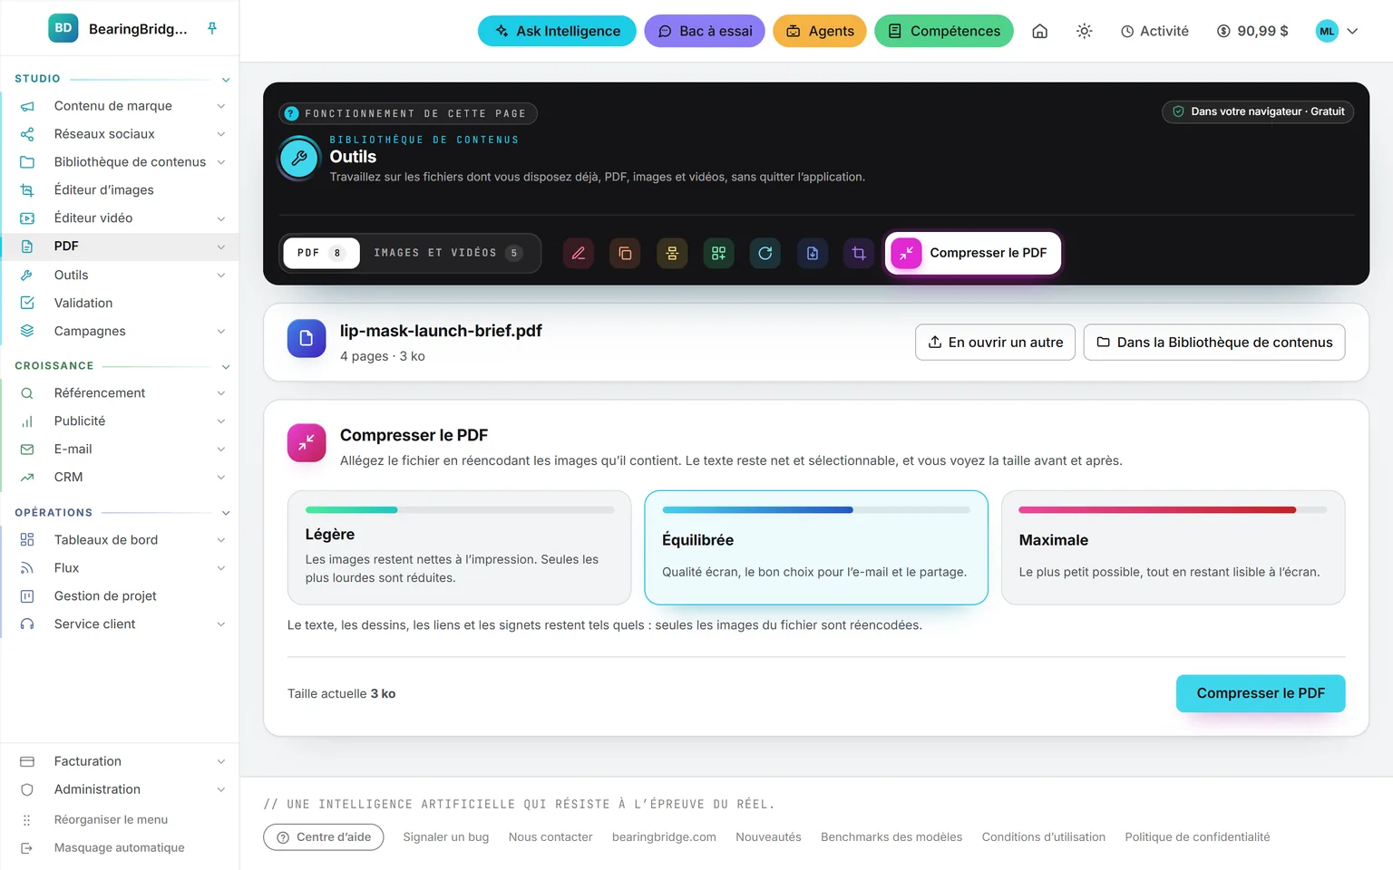The width and height of the screenshot is (1393, 870).
Task: Click the blue lip-mask-launch-brief.pdf file icon
Action: (307, 338)
